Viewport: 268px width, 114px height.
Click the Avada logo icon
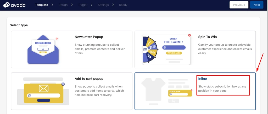[6, 5]
